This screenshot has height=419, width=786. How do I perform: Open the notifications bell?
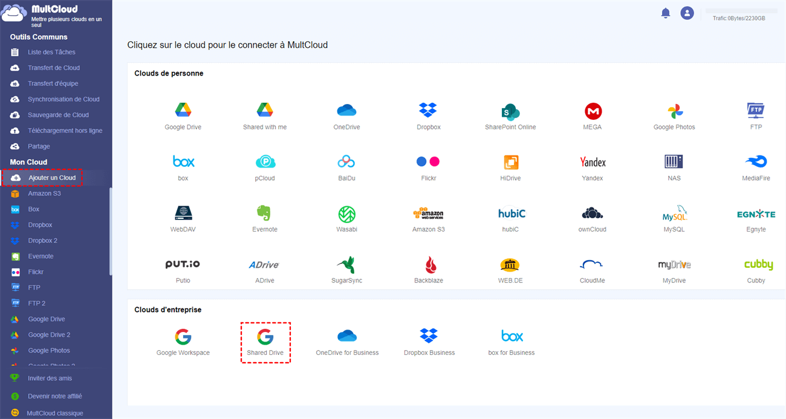[x=666, y=13]
